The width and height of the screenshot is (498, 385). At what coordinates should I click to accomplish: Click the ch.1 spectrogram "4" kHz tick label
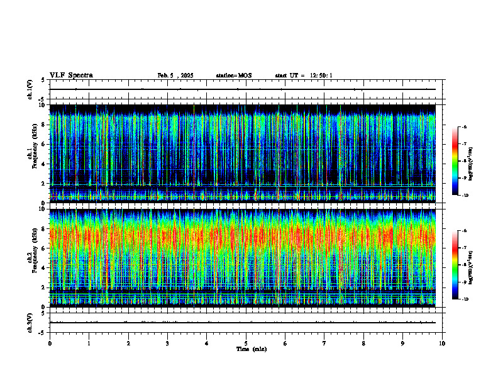tap(44, 164)
